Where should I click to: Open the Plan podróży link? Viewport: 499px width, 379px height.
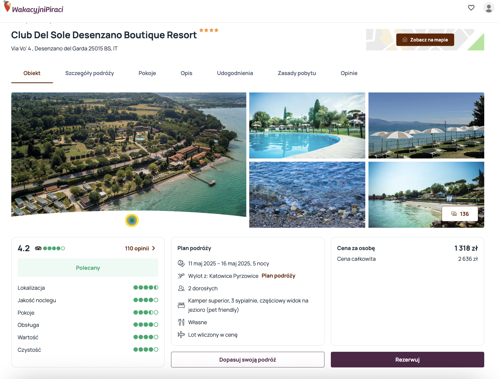pos(278,276)
